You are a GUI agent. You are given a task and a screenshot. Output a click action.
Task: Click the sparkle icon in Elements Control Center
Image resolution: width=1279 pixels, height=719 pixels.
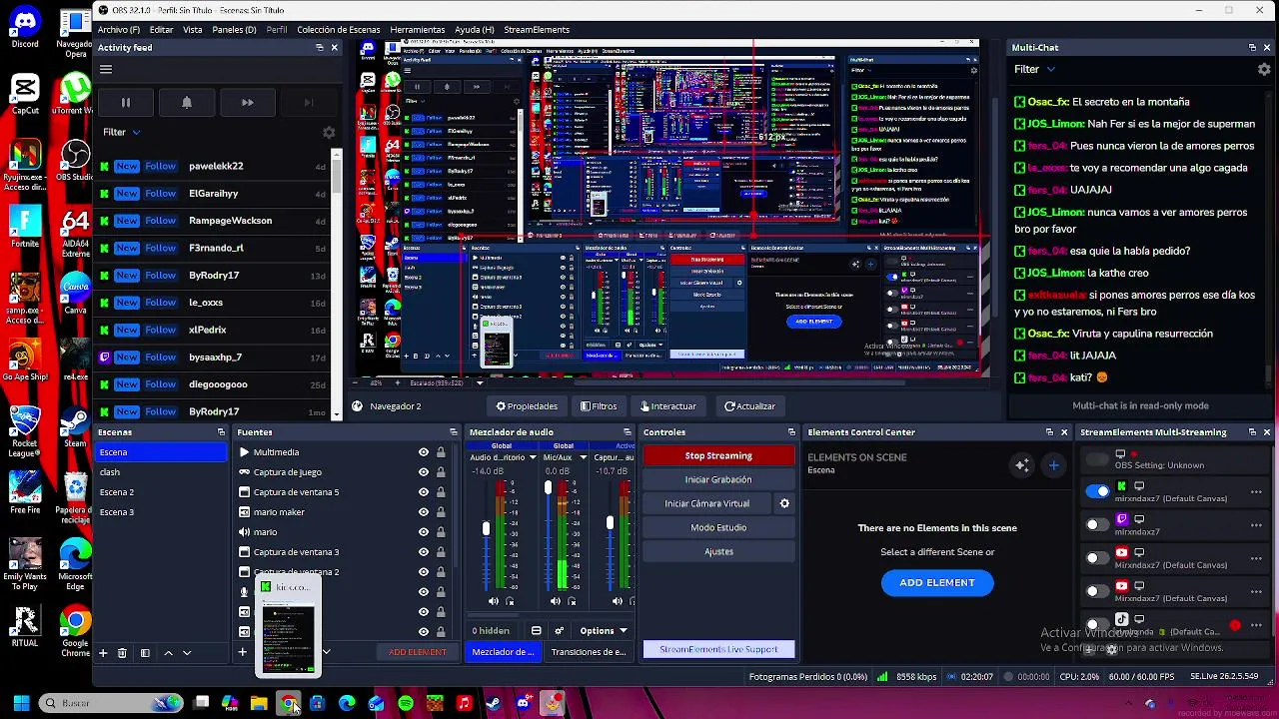click(1021, 465)
